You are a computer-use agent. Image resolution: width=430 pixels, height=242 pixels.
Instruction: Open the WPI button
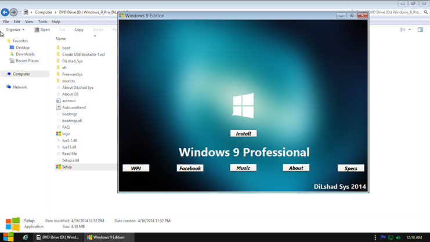(x=136, y=168)
